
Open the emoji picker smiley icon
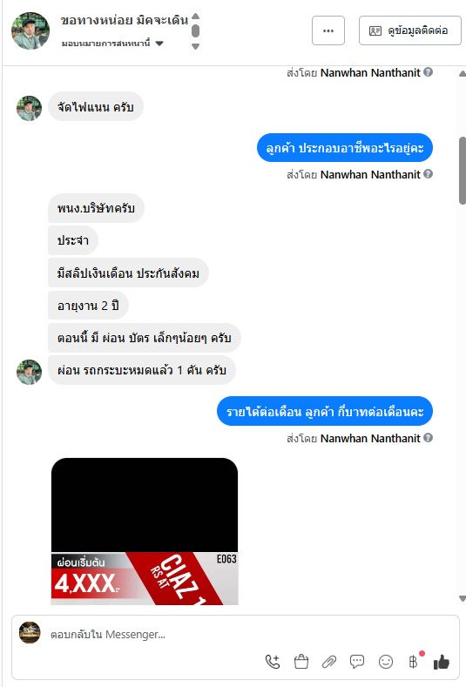(x=386, y=662)
